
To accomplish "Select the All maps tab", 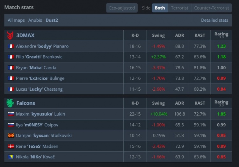I will 16,20.
